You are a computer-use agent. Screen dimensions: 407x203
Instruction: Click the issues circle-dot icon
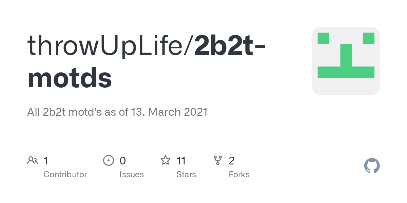coord(108,160)
